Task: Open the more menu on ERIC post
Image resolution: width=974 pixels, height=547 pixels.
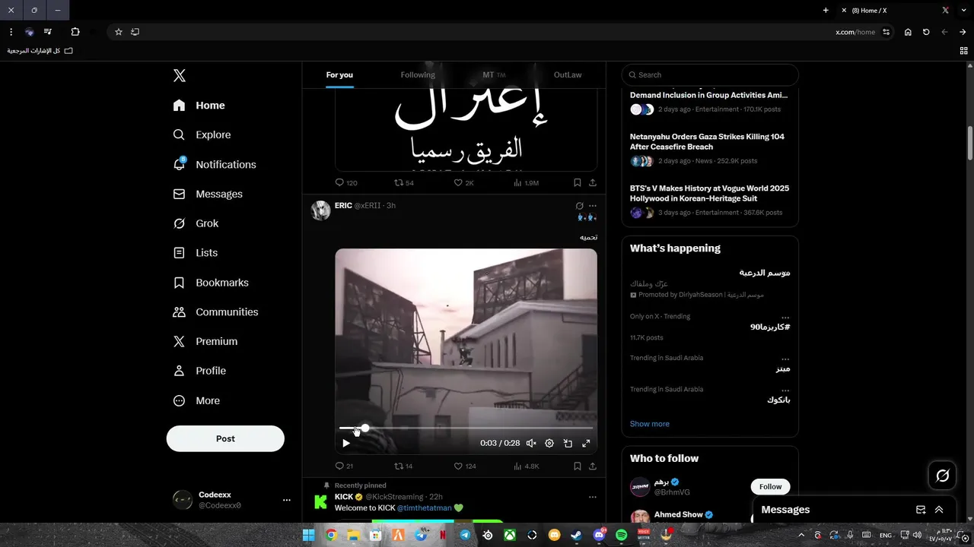Action: (593, 206)
